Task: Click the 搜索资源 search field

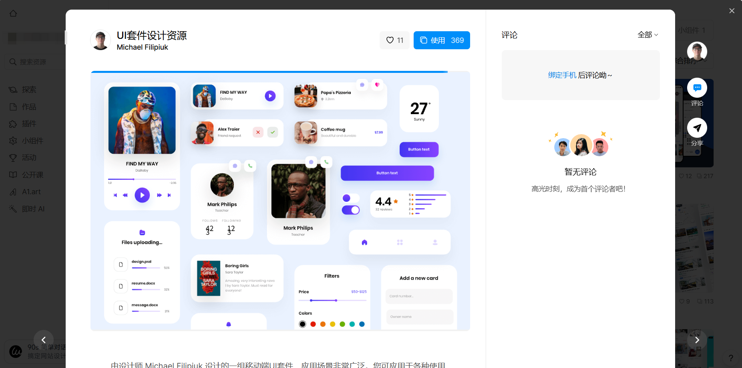Action: (x=35, y=62)
